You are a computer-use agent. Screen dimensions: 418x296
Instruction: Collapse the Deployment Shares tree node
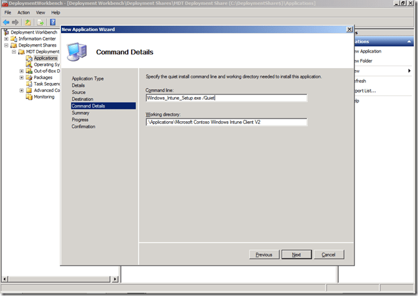click(x=6, y=45)
